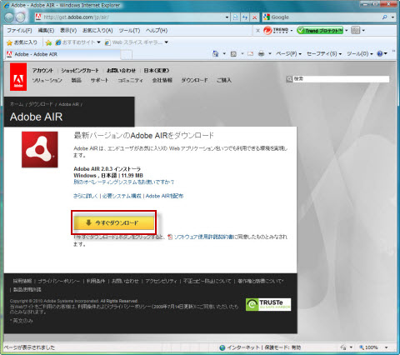The image size is (400, 355).
Task: Expand the Web スライス ギャラリー dropdown
Action: coord(167,42)
